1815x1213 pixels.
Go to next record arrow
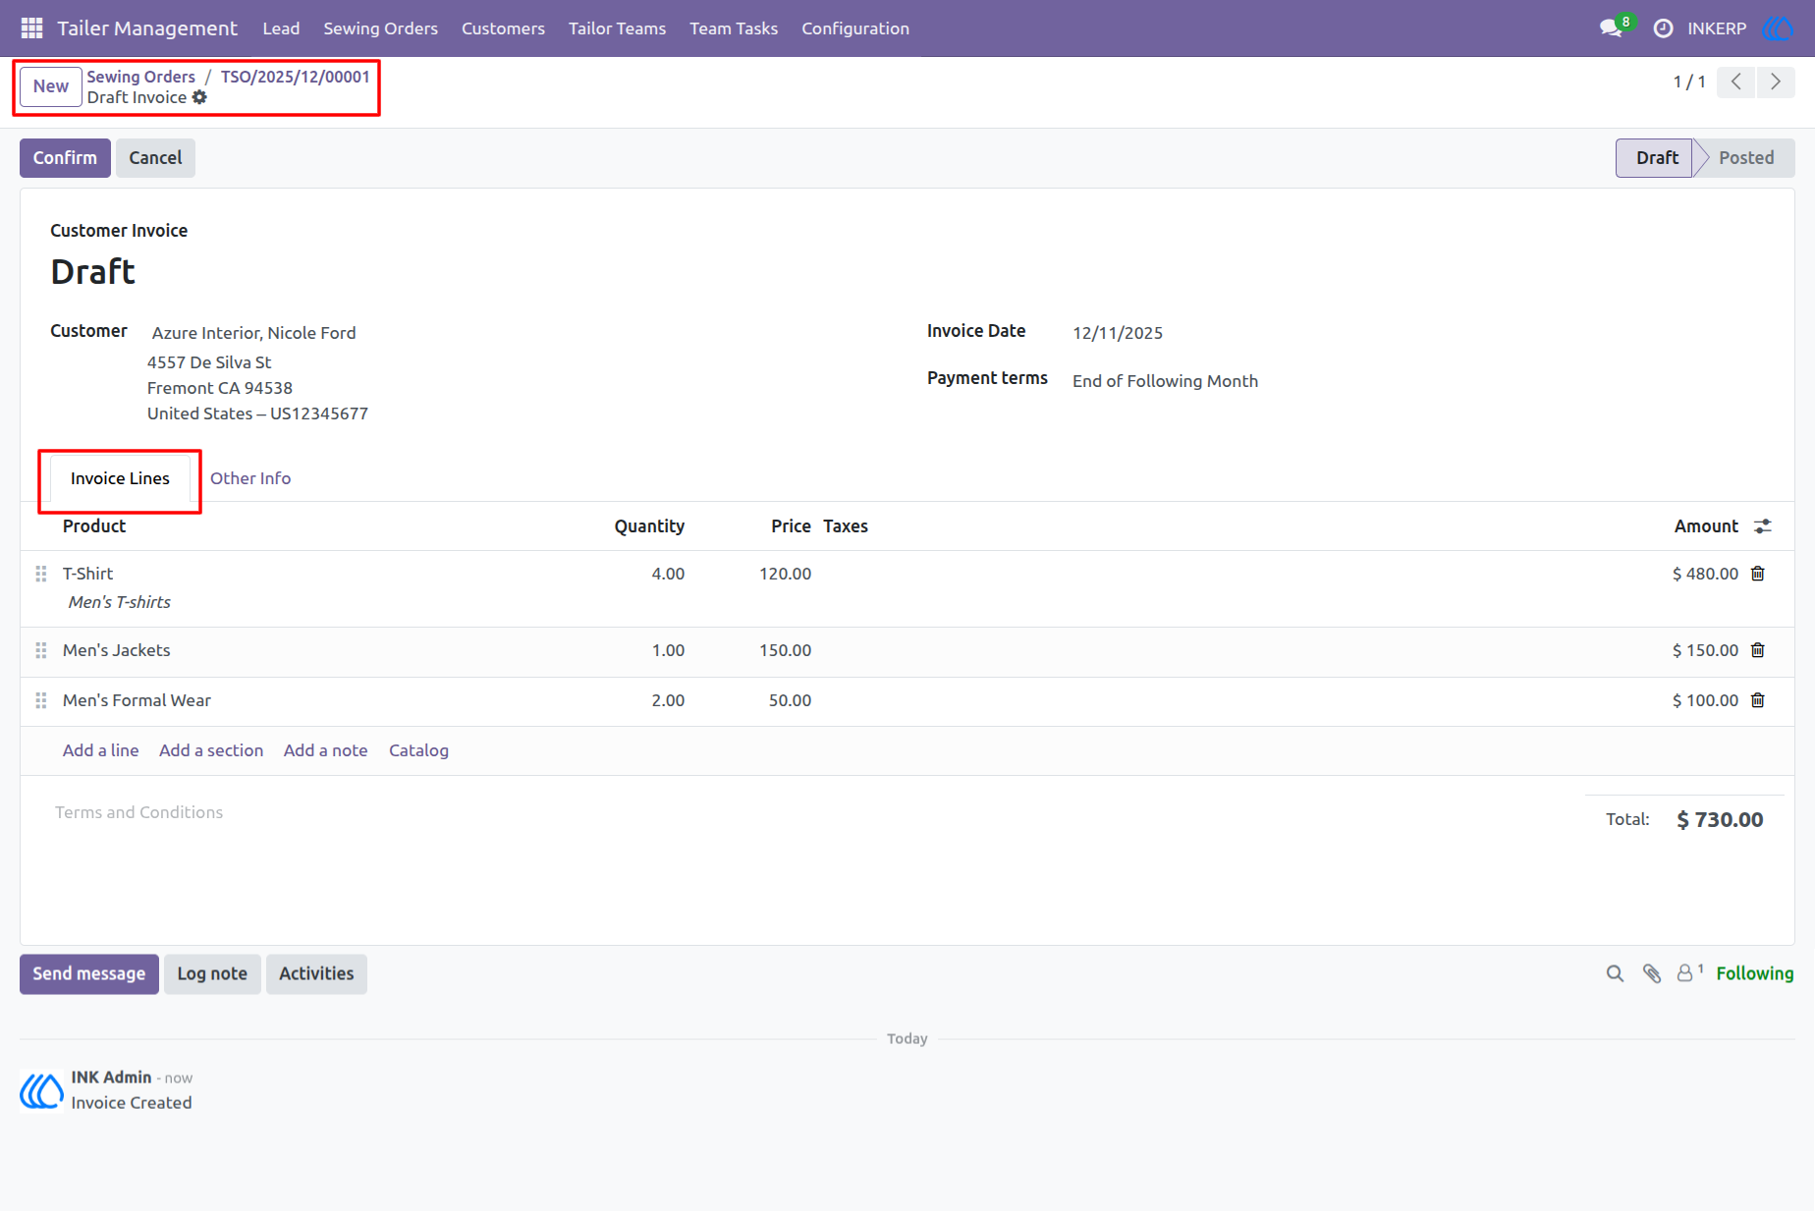pyautogui.click(x=1776, y=83)
